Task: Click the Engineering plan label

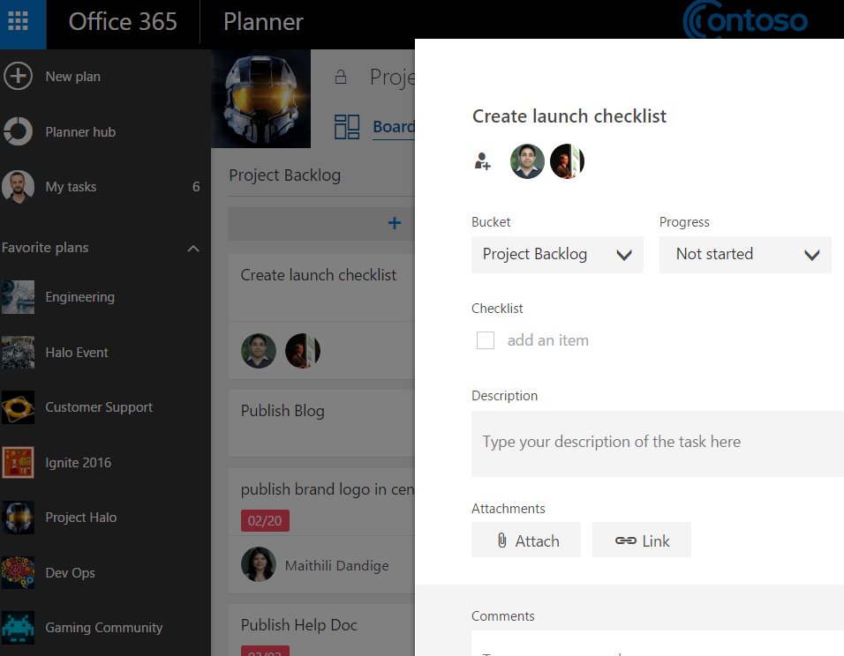Action: tap(79, 297)
